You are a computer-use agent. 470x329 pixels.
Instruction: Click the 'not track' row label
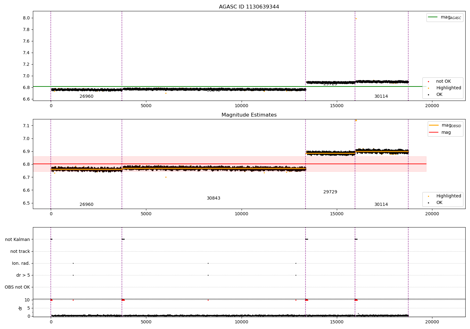point(20,252)
